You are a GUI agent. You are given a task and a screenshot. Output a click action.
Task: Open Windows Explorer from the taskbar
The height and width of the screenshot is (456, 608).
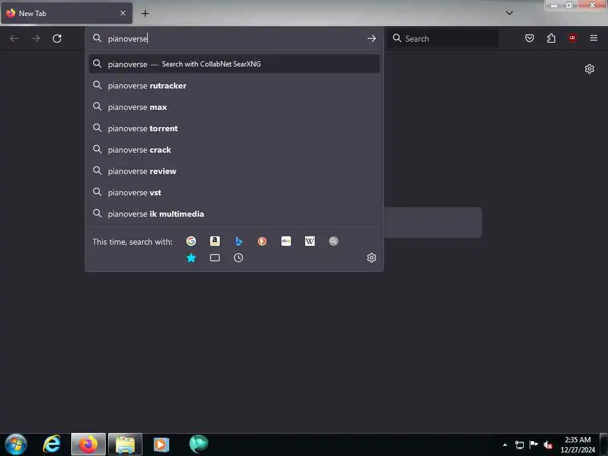click(x=125, y=444)
